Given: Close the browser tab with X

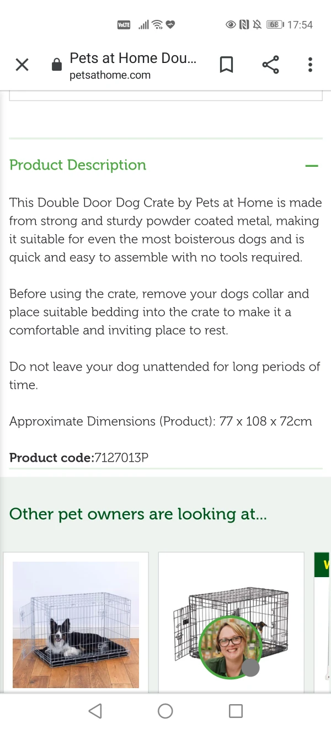Looking at the screenshot, I should (x=22, y=65).
